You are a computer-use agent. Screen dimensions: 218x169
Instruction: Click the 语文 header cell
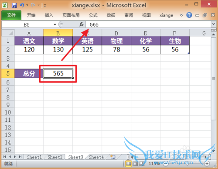pos(29,41)
